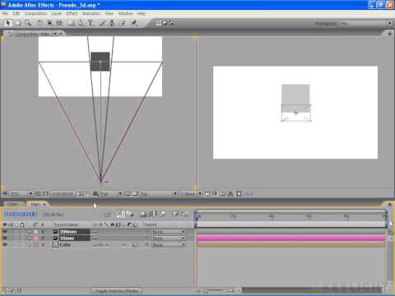Viewport: 395px width, 296px height.
Task: Enable Frame Blending switch in timeline
Action: point(153,214)
